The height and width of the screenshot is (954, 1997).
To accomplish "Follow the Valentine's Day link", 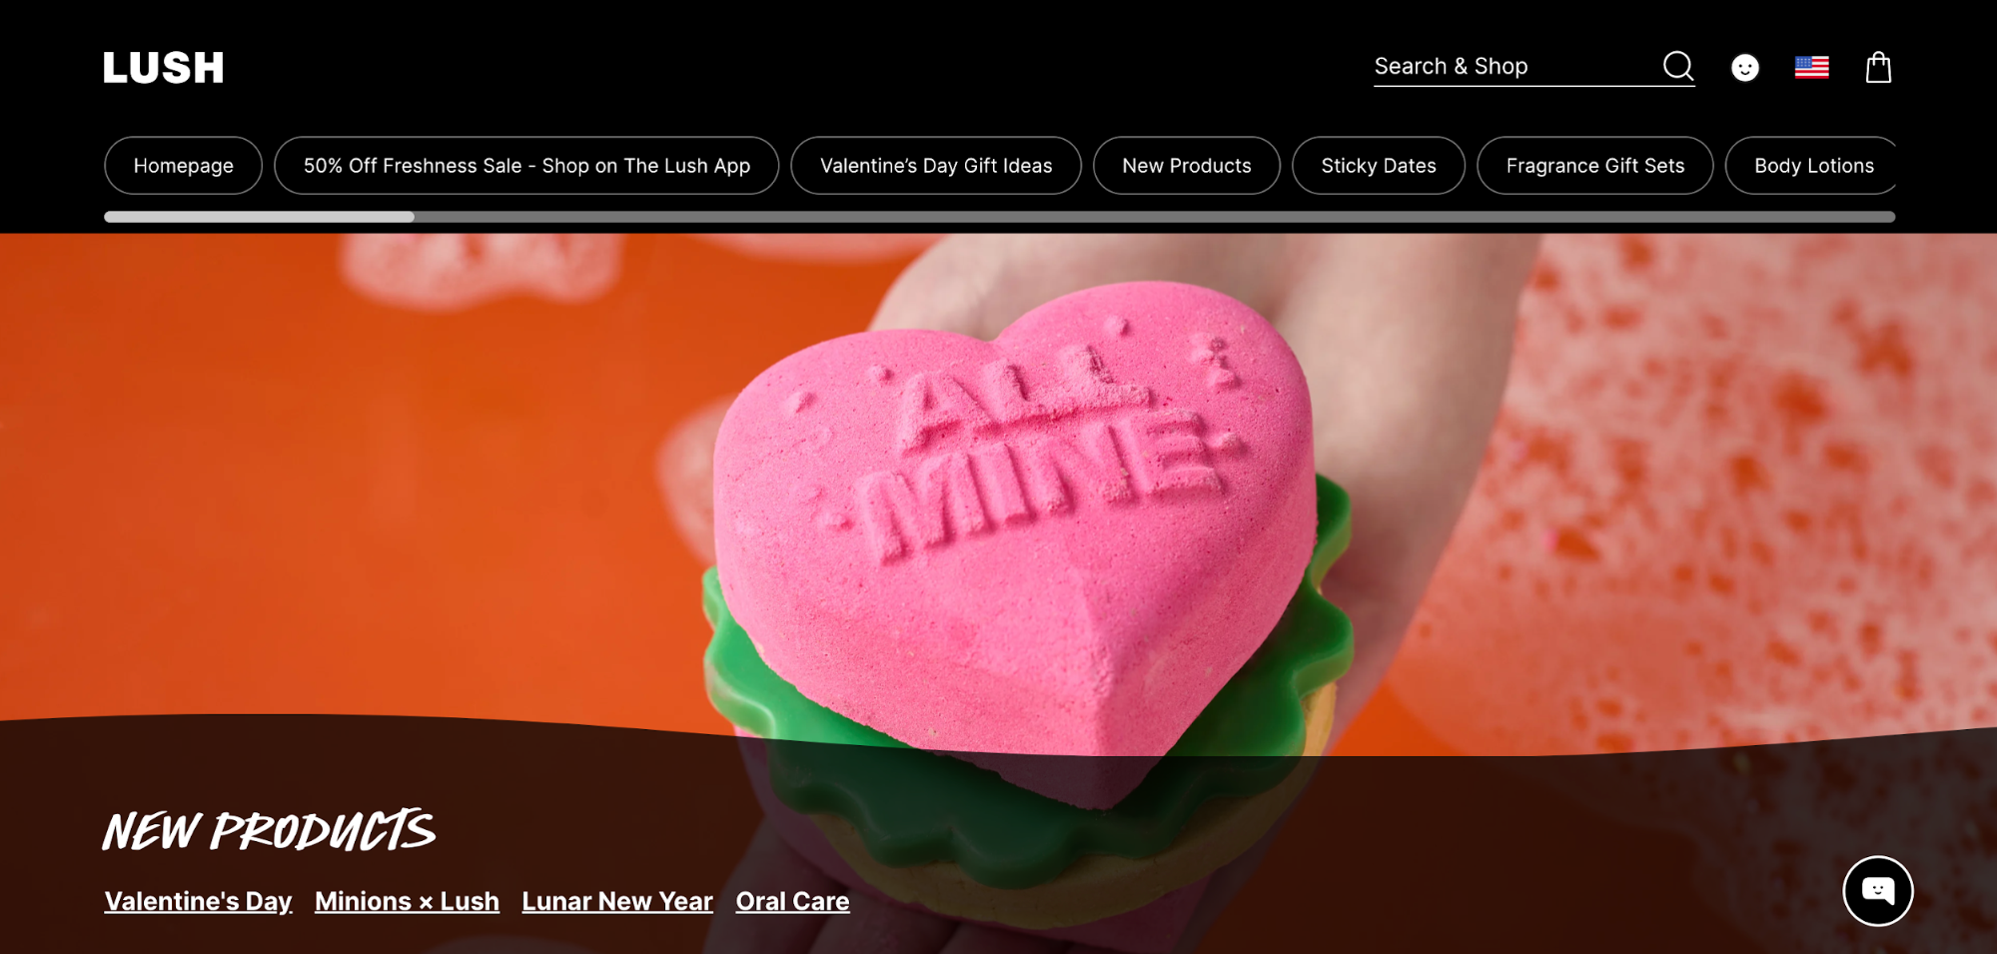I will [x=198, y=901].
